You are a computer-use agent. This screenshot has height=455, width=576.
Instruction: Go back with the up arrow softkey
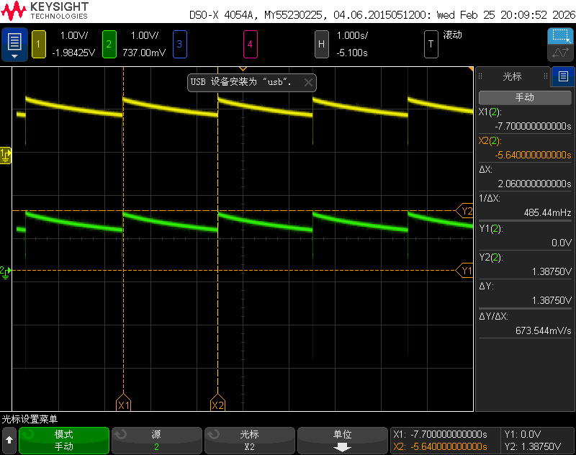tap(9, 441)
